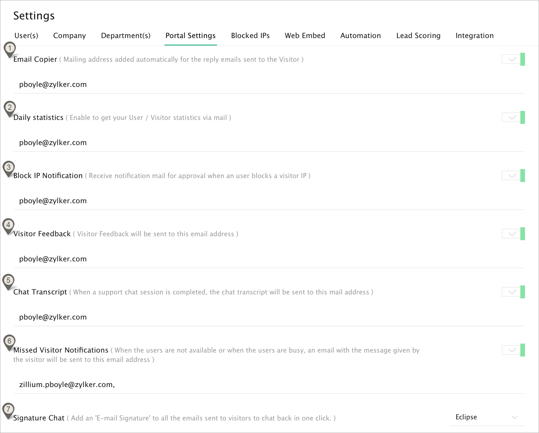Edit the Missed Visitor Notifications email field
Screen dimensions: 539x433
[252, 385]
